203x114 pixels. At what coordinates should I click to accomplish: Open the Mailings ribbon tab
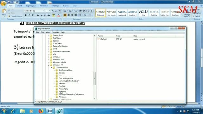tap(56, 6)
